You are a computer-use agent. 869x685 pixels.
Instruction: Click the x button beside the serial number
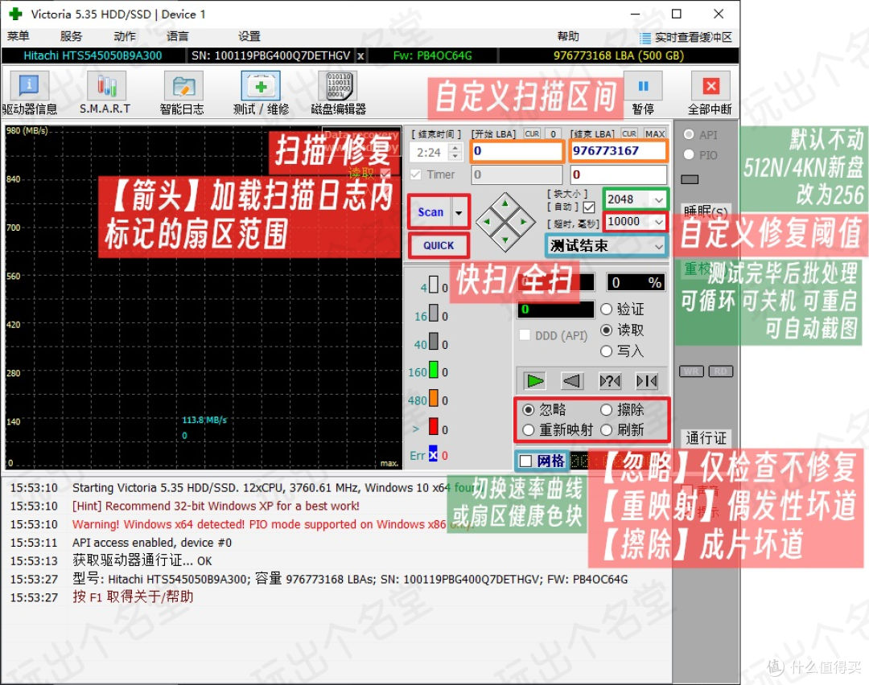point(360,55)
